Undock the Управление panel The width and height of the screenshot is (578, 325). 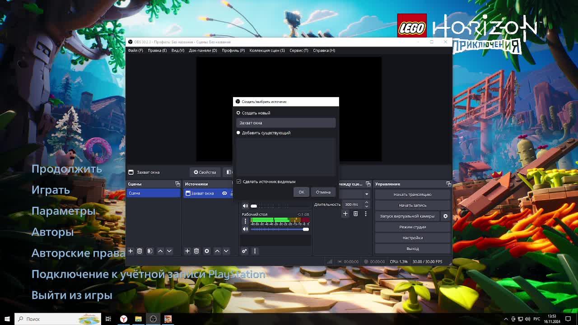point(448,184)
